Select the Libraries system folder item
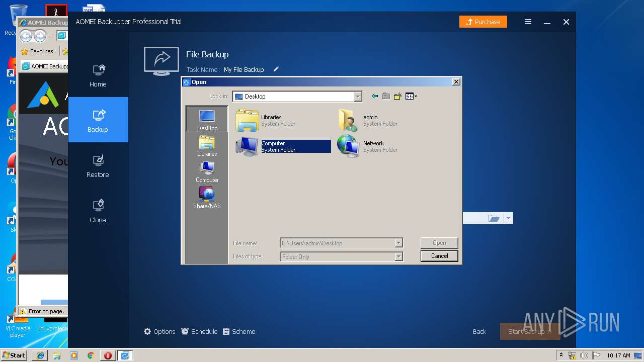 coord(266,120)
